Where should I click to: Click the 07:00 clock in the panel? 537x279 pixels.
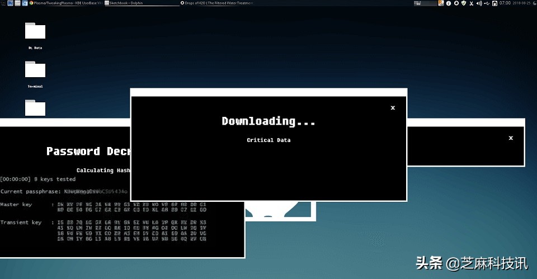(x=505, y=3)
